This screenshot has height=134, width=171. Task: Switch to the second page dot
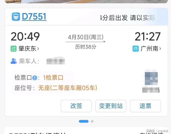tap(92, 121)
